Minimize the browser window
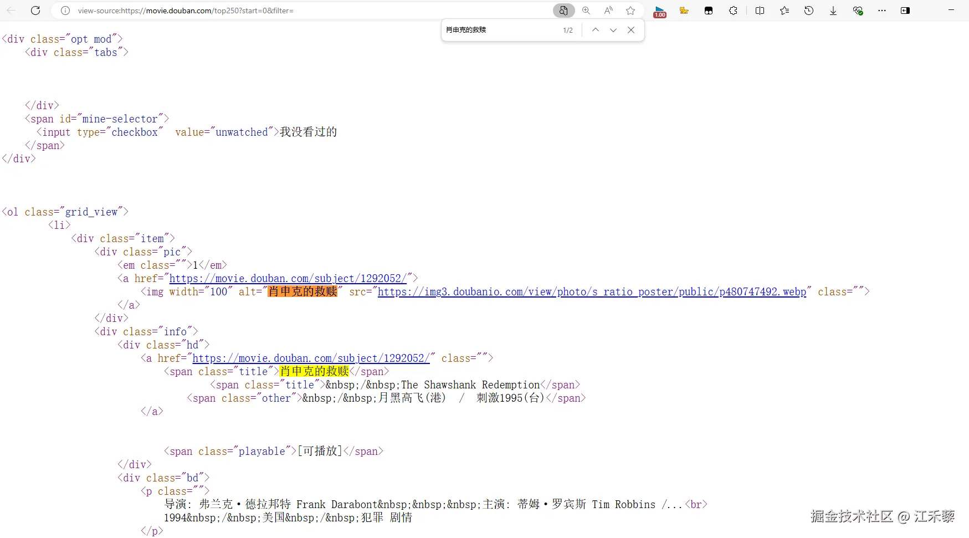 951,11
